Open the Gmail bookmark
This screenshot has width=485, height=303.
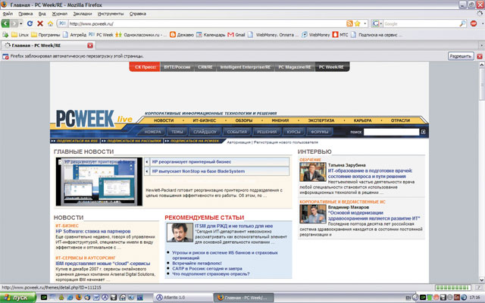pos(236,35)
